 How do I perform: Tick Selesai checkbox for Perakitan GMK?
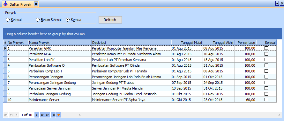(x=266, y=48)
